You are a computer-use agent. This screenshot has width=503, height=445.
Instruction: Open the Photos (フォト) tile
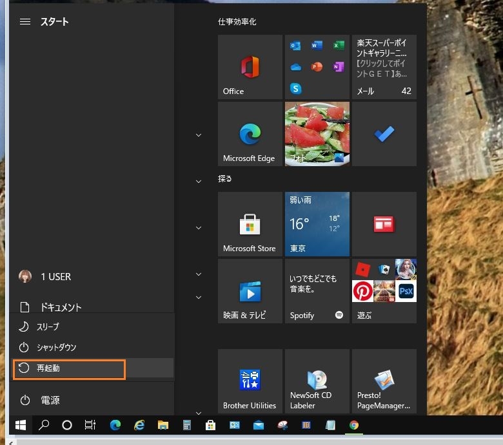click(x=317, y=134)
